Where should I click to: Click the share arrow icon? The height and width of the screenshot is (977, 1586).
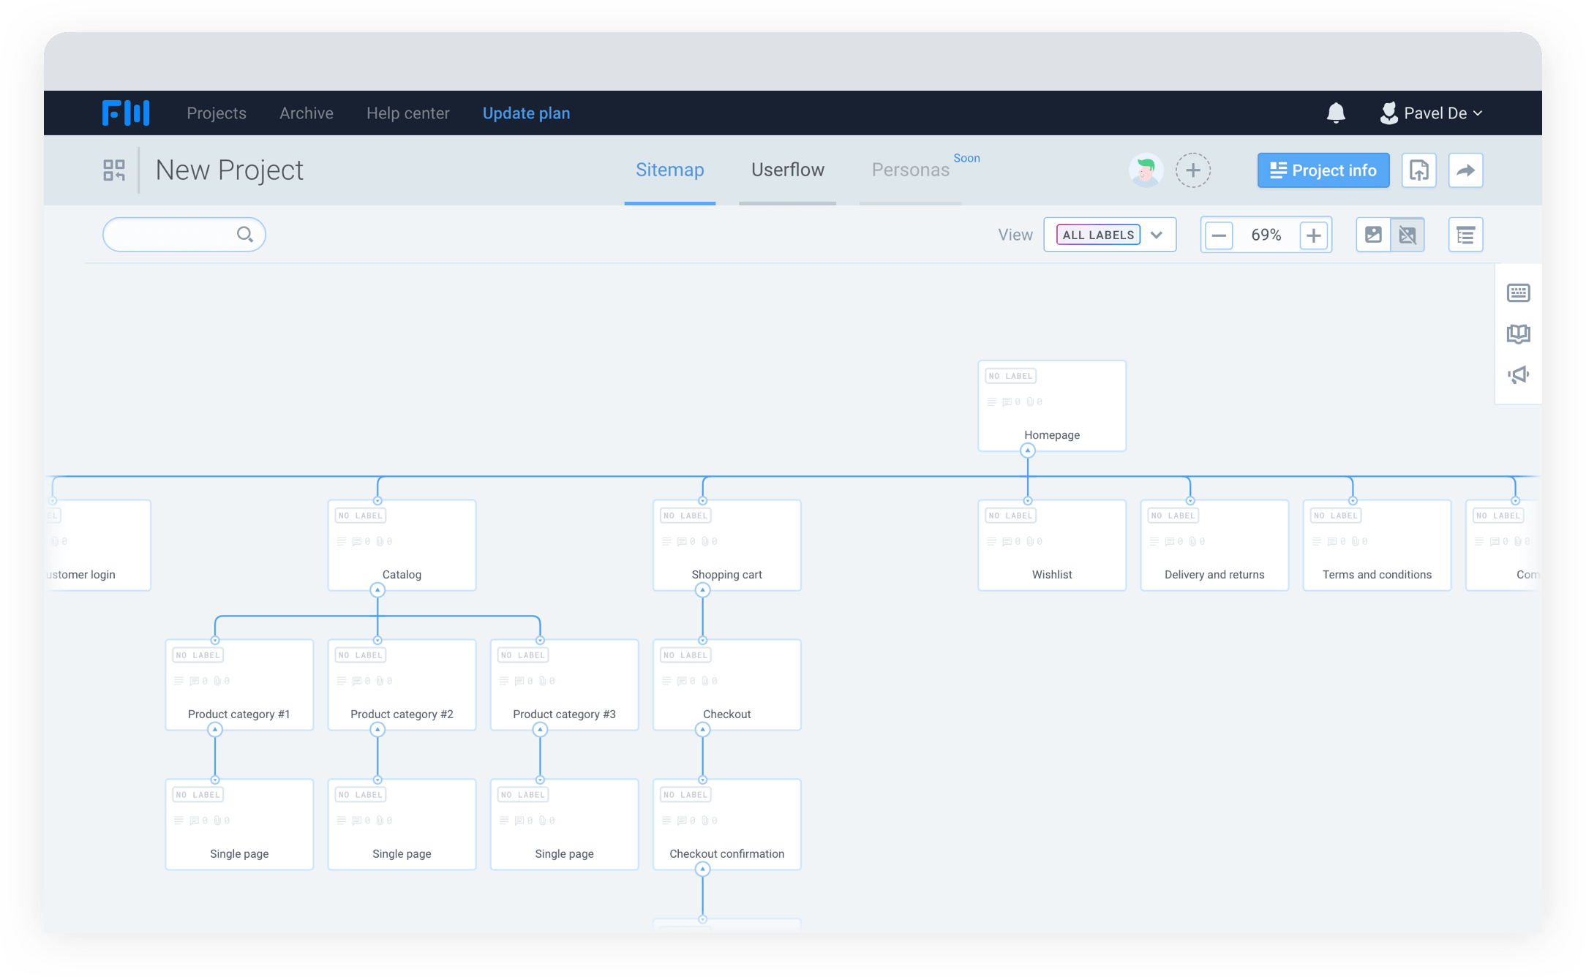point(1465,170)
